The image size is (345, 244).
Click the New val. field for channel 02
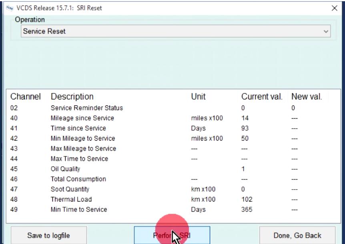coord(294,108)
